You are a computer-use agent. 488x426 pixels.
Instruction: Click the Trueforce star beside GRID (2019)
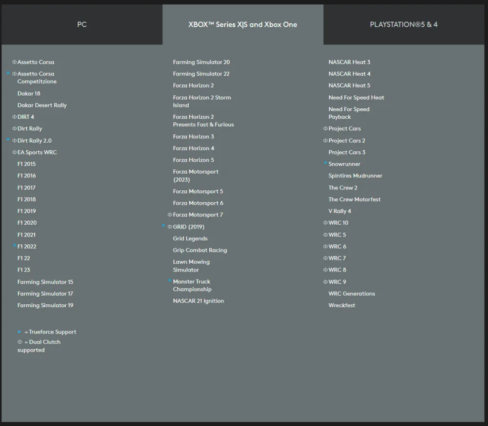(x=163, y=226)
